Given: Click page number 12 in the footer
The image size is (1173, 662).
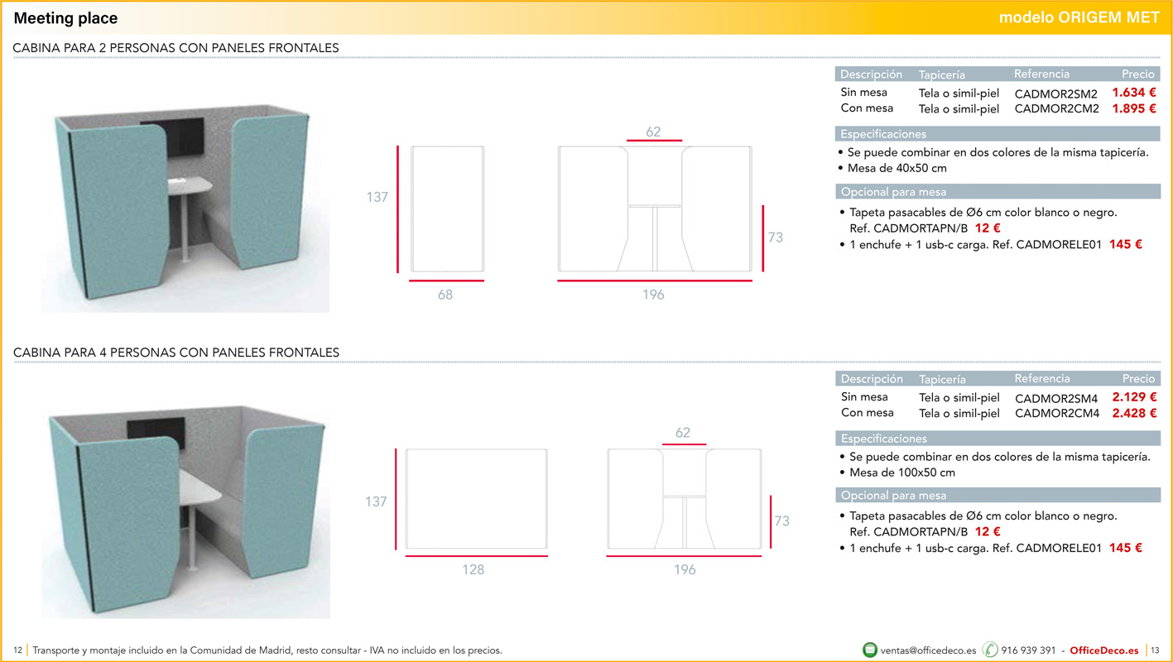Looking at the screenshot, I should click(17, 650).
